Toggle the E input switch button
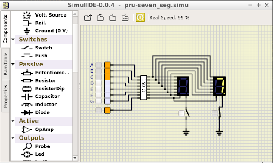This screenshot has height=163, width=273. point(99,89)
